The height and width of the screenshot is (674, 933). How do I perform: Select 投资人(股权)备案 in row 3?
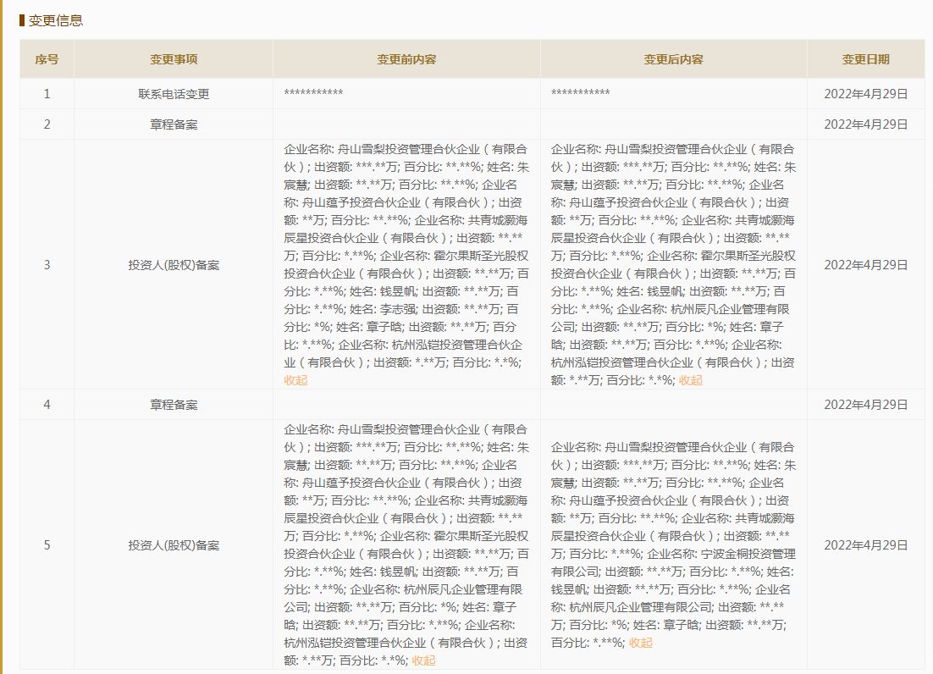click(174, 265)
